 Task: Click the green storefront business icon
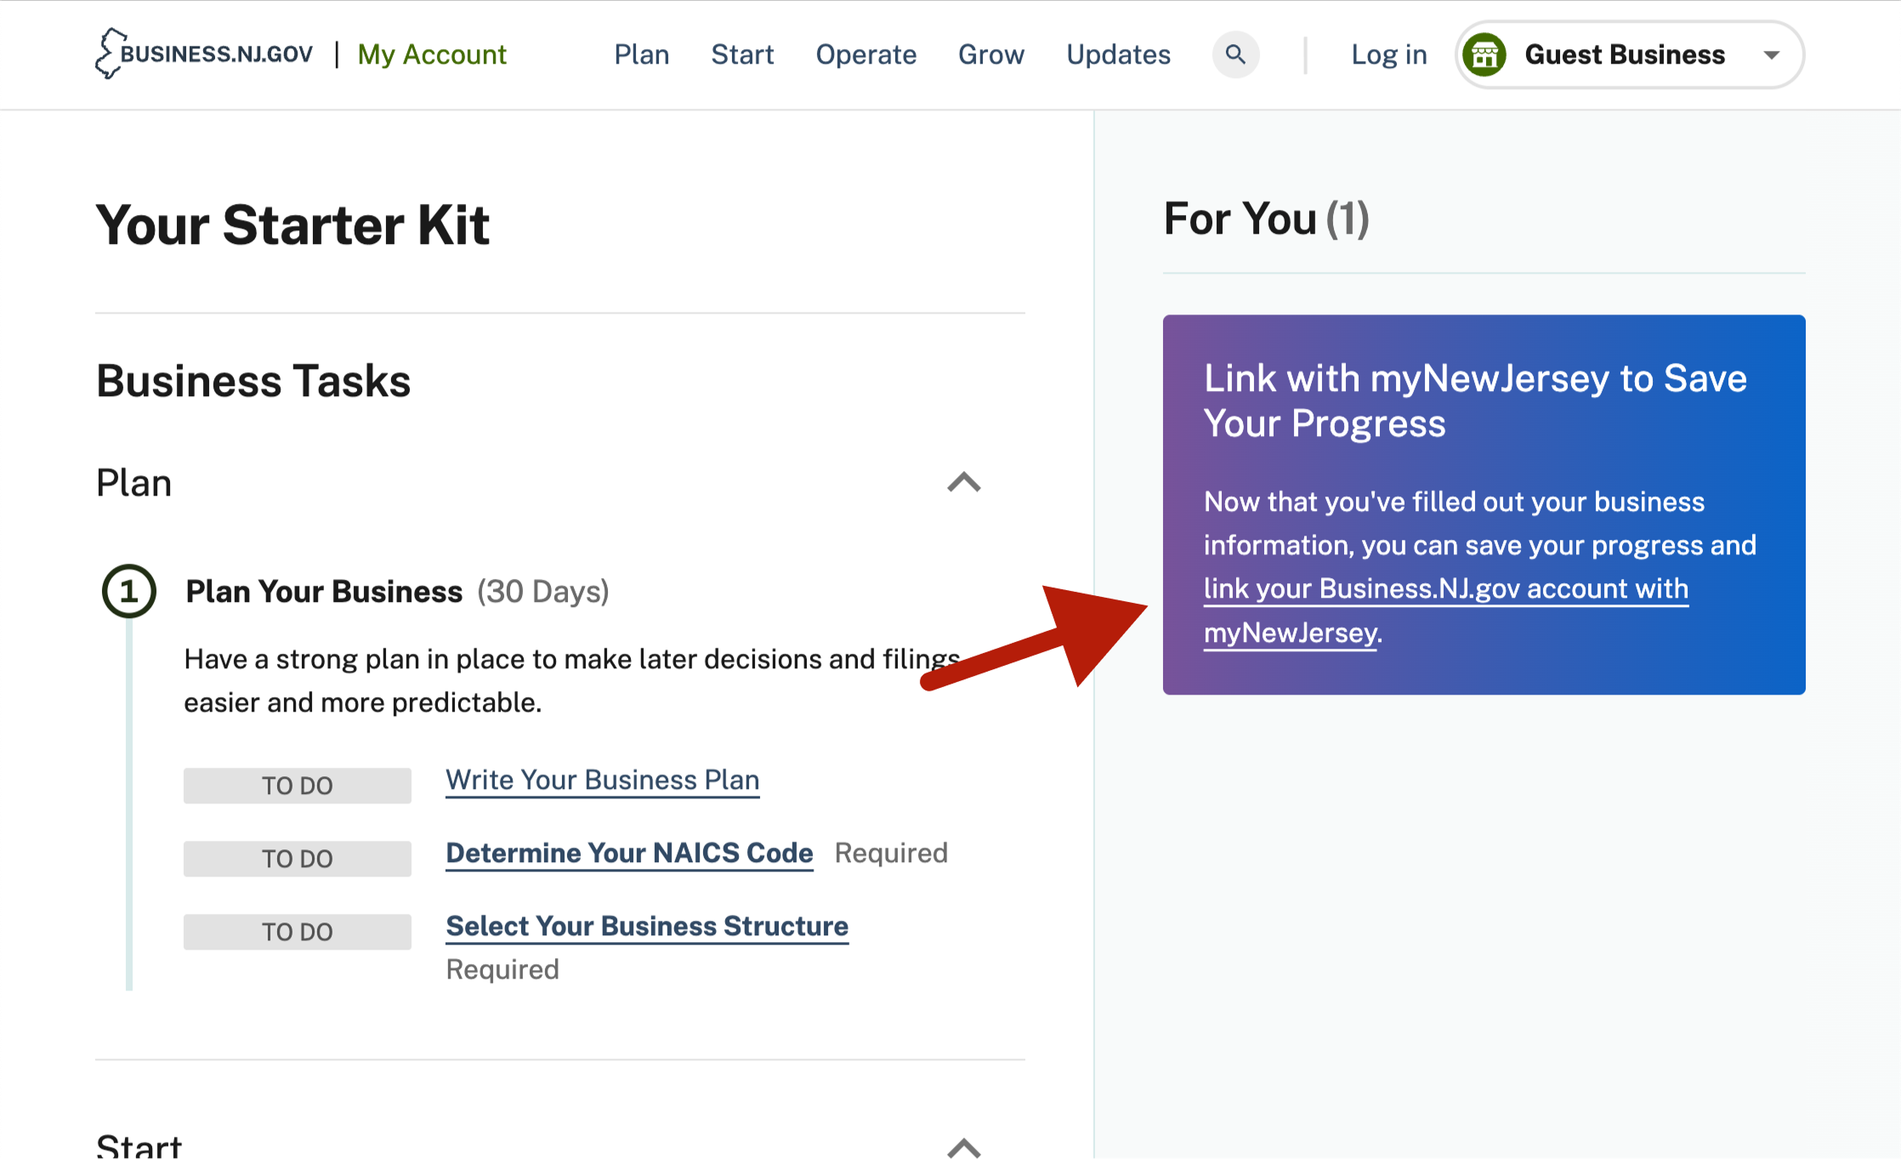point(1484,54)
